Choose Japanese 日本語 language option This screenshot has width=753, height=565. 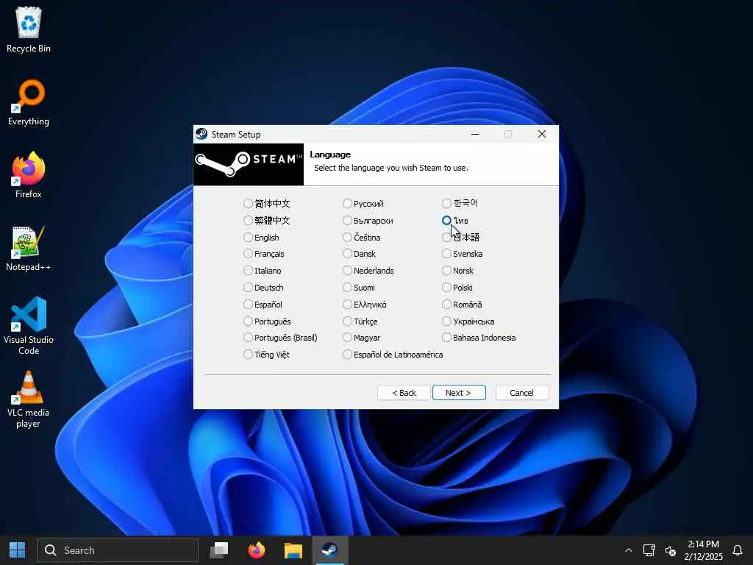[x=446, y=238]
